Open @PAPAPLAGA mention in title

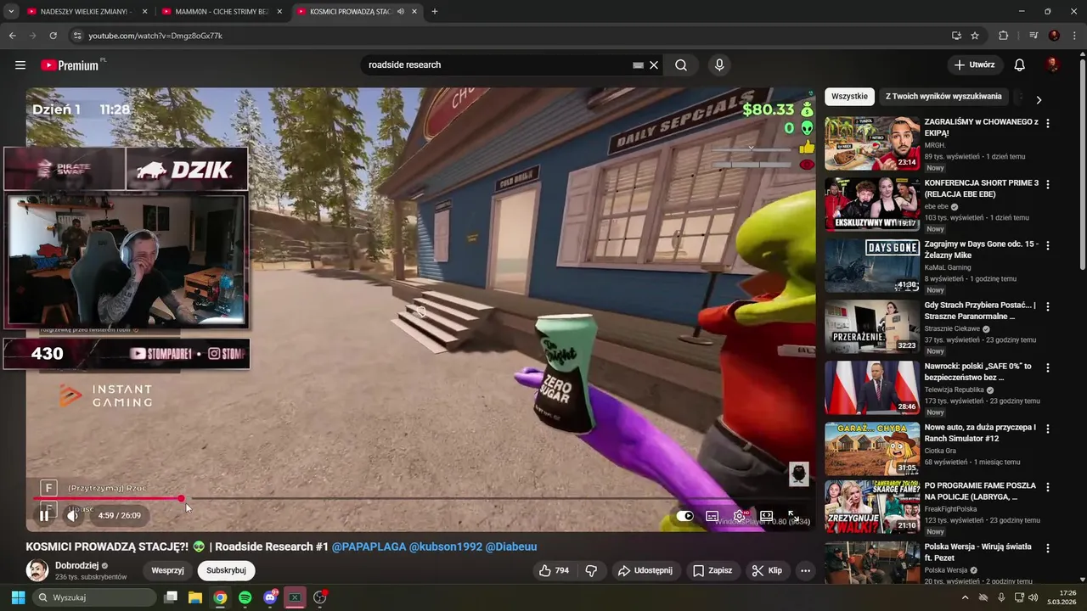coord(369,547)
